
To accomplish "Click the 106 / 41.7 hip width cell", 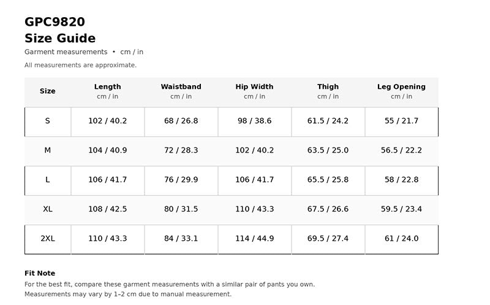I will pyautogui.click(x=254, y=179).
